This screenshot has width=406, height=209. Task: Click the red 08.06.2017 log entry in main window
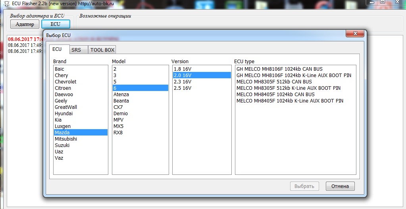click(x=25, y=39)
